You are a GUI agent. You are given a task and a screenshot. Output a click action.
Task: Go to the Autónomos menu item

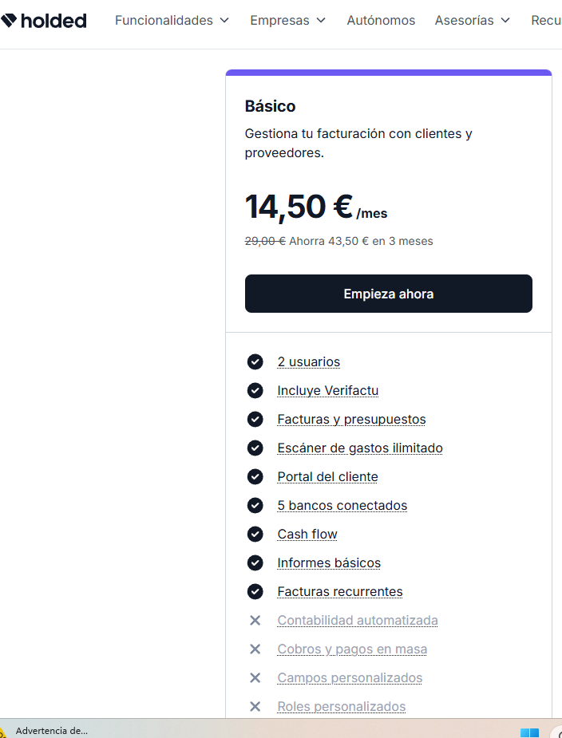(x=381, y=21)
